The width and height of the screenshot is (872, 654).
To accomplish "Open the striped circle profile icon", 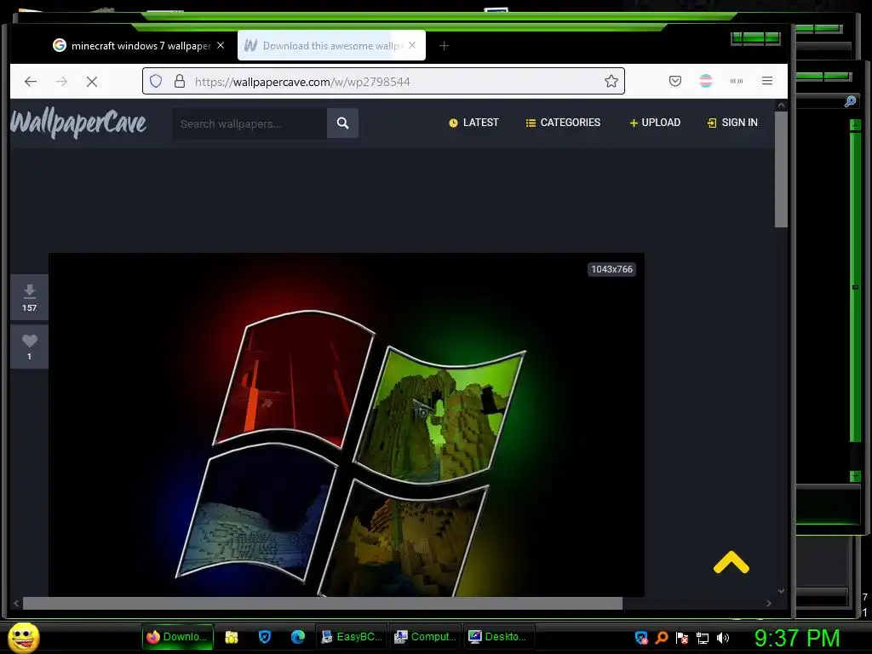I will [x=706, y=81].
